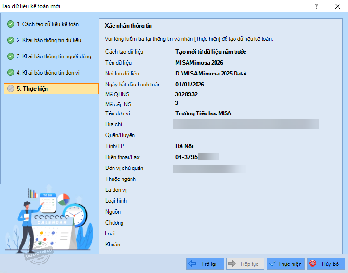Click the checkmark icon on Thực hiện button
This screenshot has width=348, height=273.
point(273,264)
